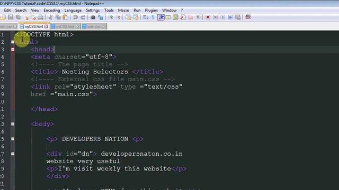This screenshot has width=339, height=190.
Task: Open the Function List icon
Action: pos(183,17)
